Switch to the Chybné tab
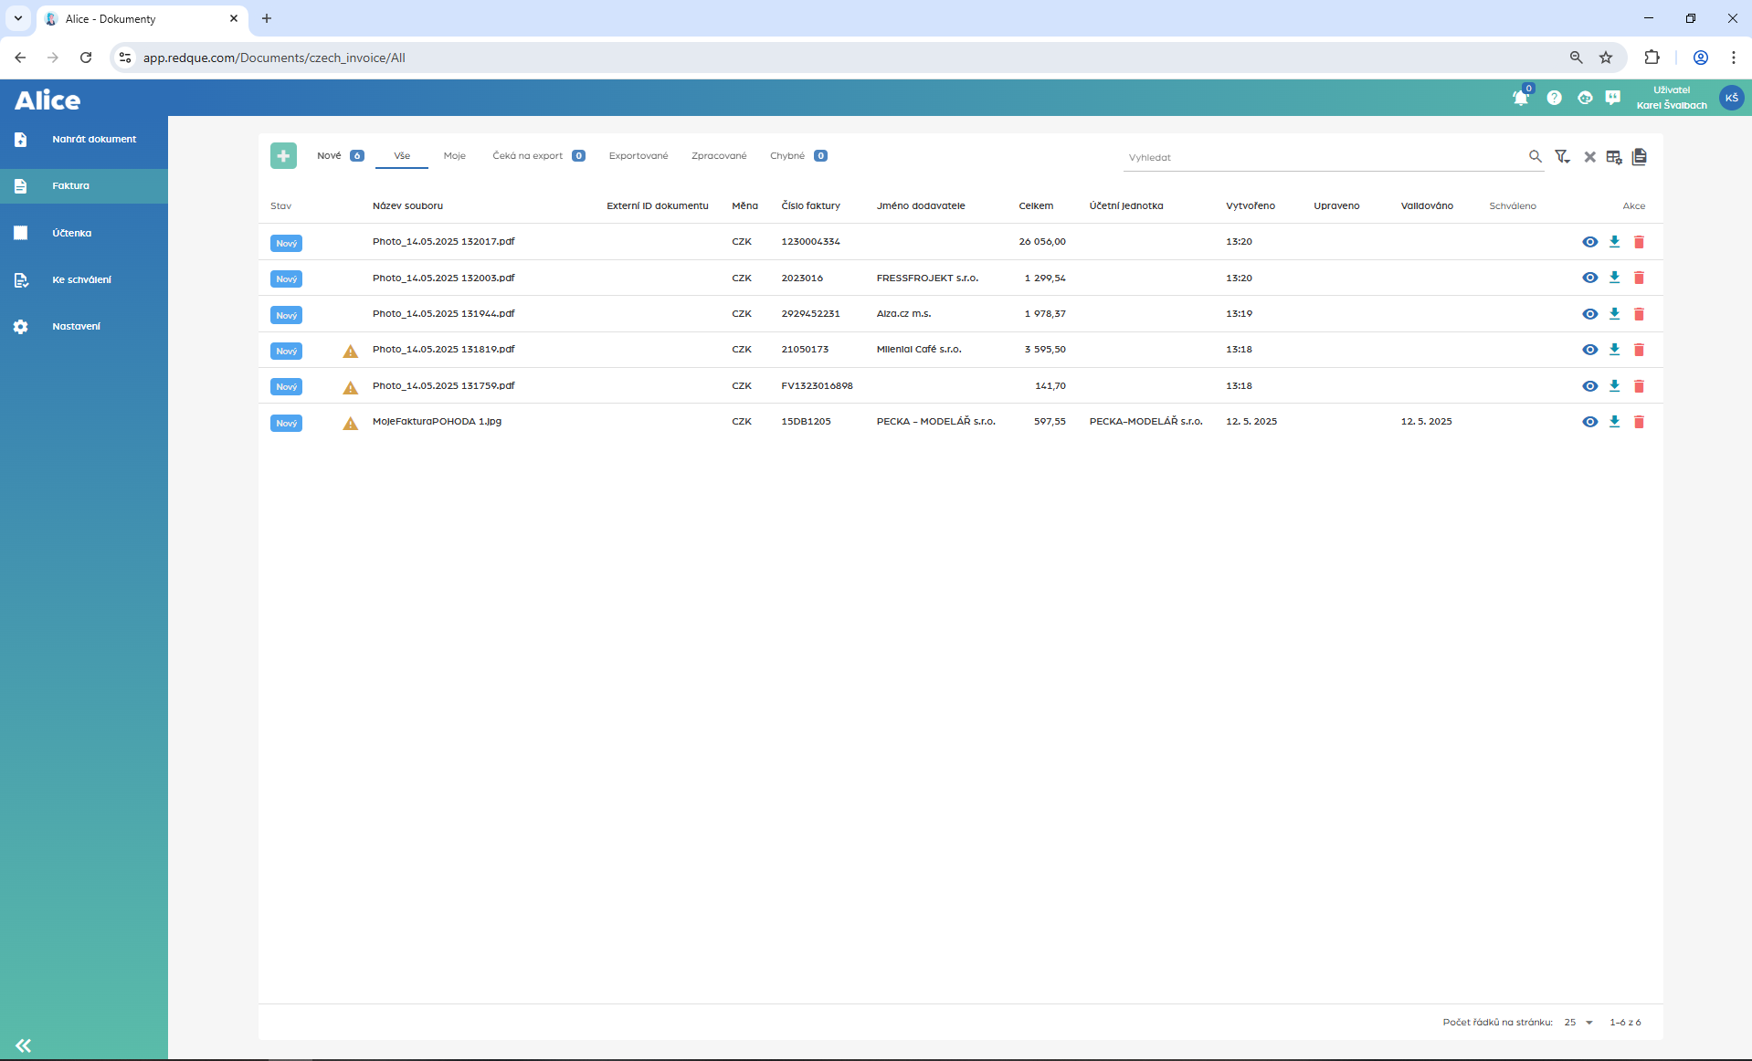The width and height of the screenshot is (1752, 1061). point(798,156)
